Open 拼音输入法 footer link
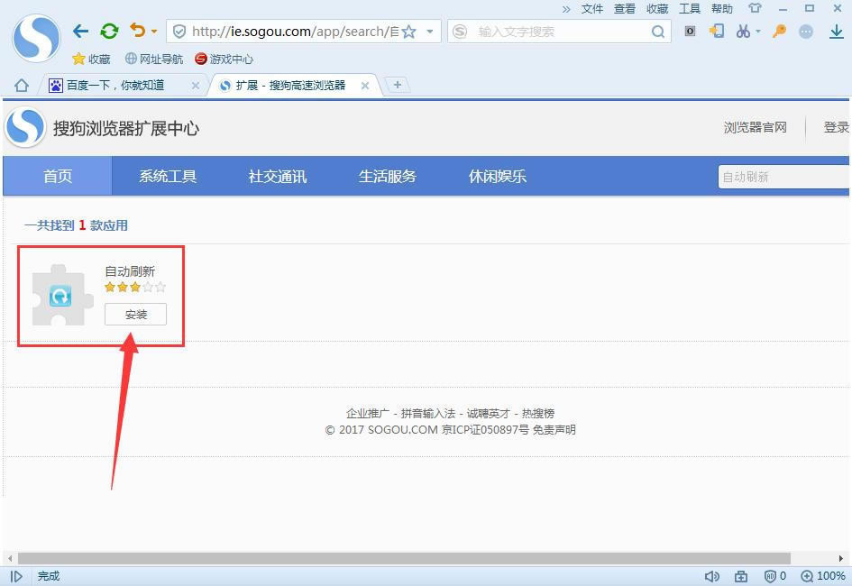The image size is (852, 586). [x=428, y=414]
